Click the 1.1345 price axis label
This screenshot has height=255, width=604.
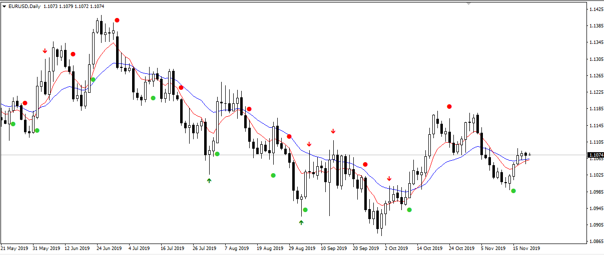595,43
